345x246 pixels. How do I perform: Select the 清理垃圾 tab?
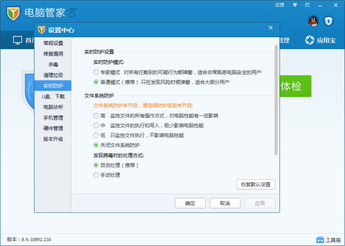[x=53, y=75]
